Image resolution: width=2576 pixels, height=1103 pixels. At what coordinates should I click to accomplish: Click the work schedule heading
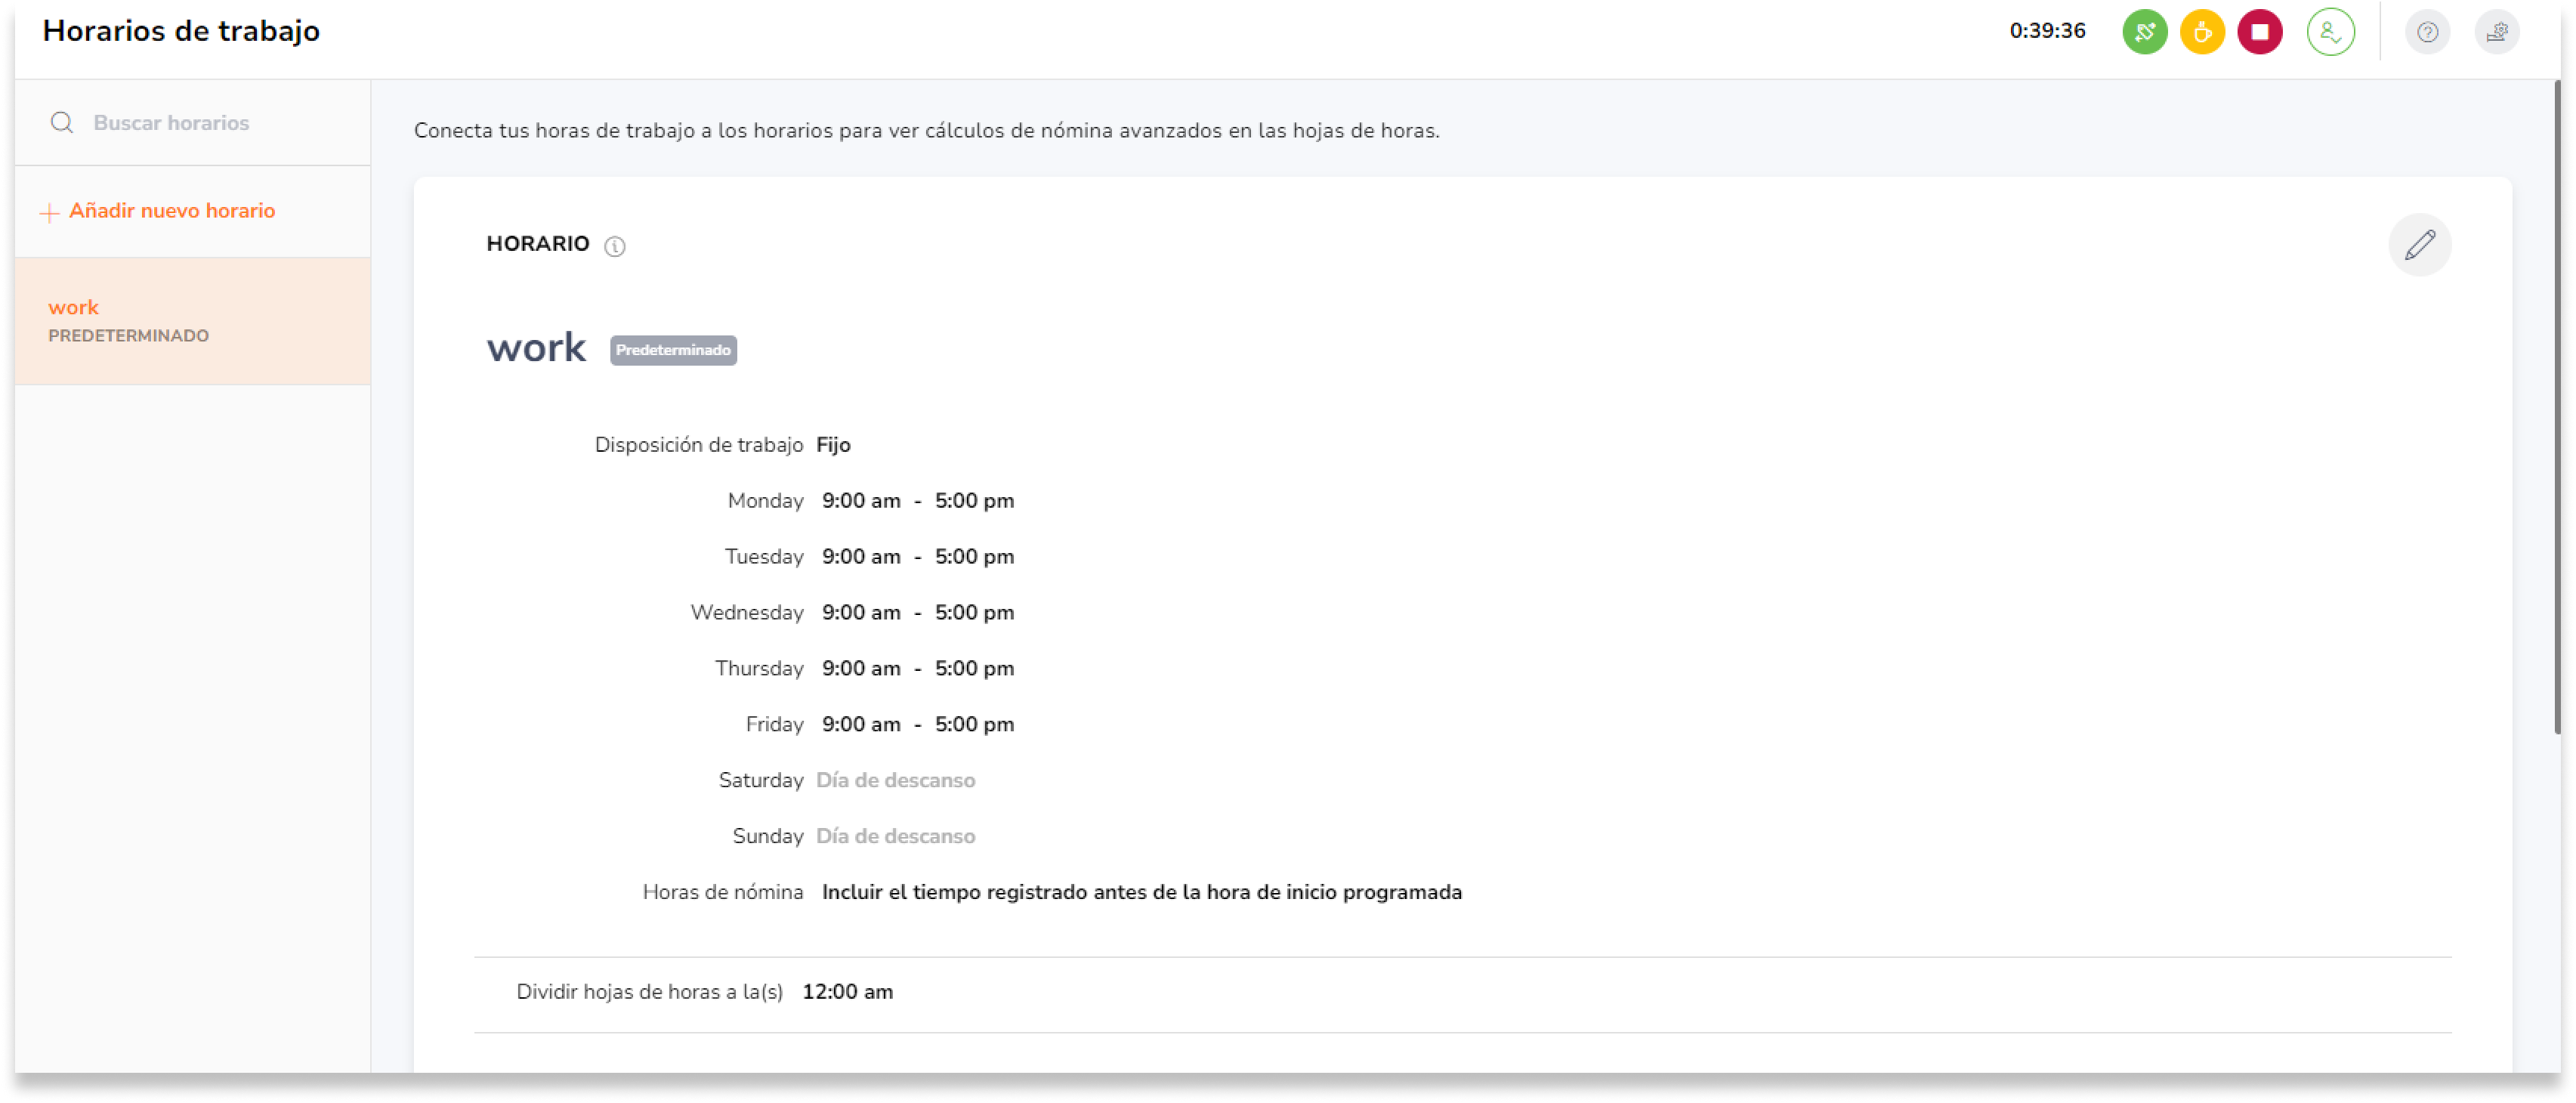(x=536, y=348)
